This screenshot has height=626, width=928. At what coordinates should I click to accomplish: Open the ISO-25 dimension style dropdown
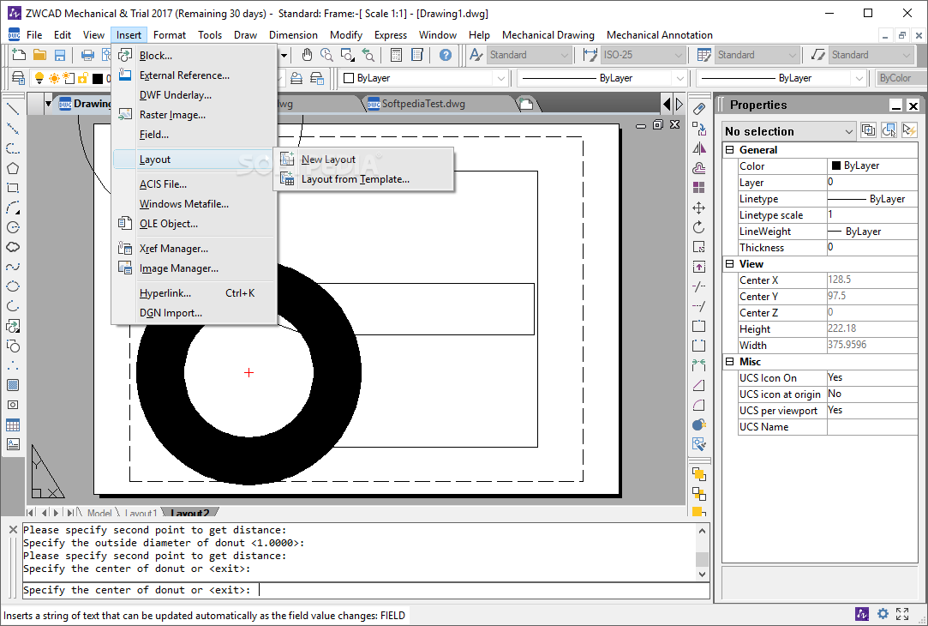coord(643,55)
